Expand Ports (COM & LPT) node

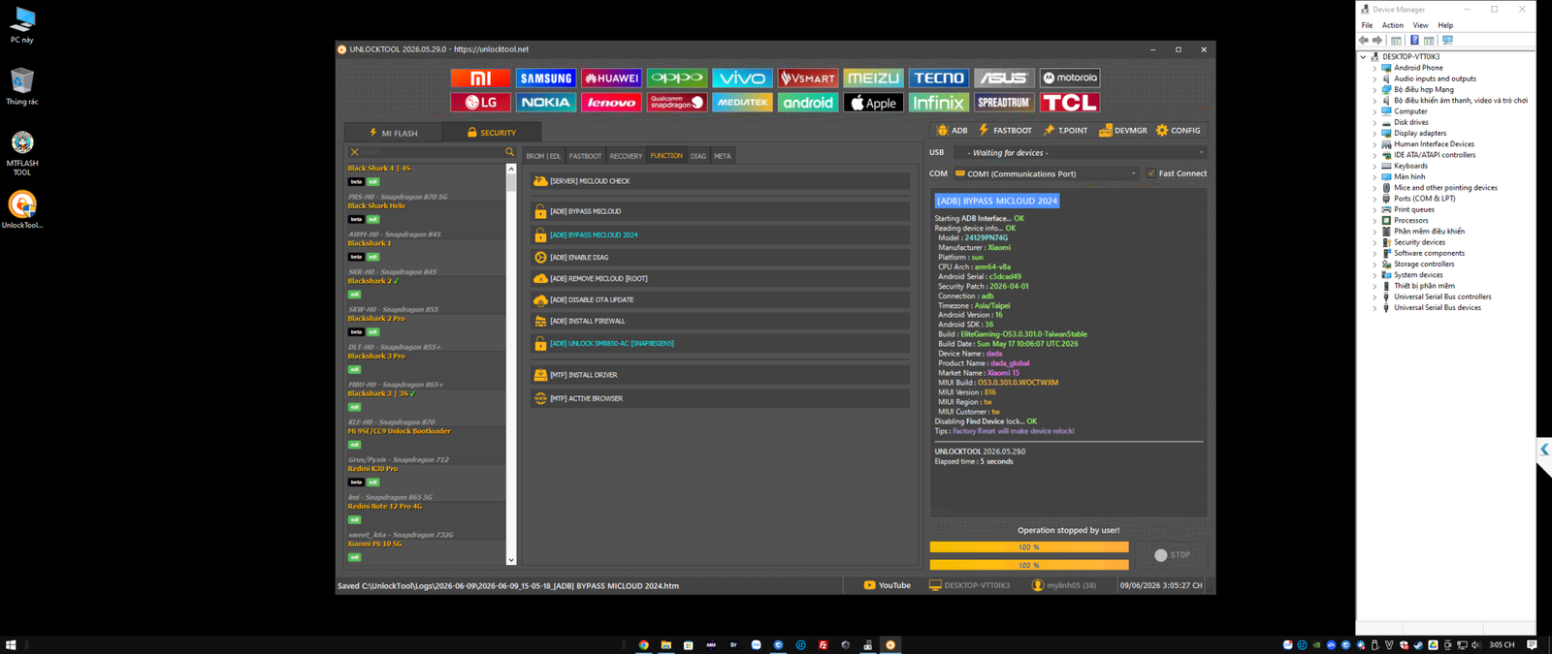coord(1374,199)
